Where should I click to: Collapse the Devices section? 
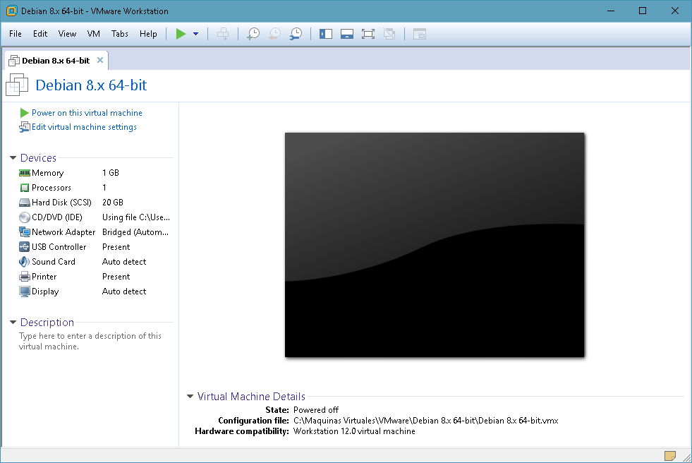[13, 158]
